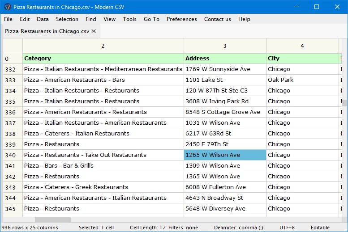The image size is (348, 232).
Task: Select cell '8548 S Cottage Grove Ave'
Action: (225, 112)
